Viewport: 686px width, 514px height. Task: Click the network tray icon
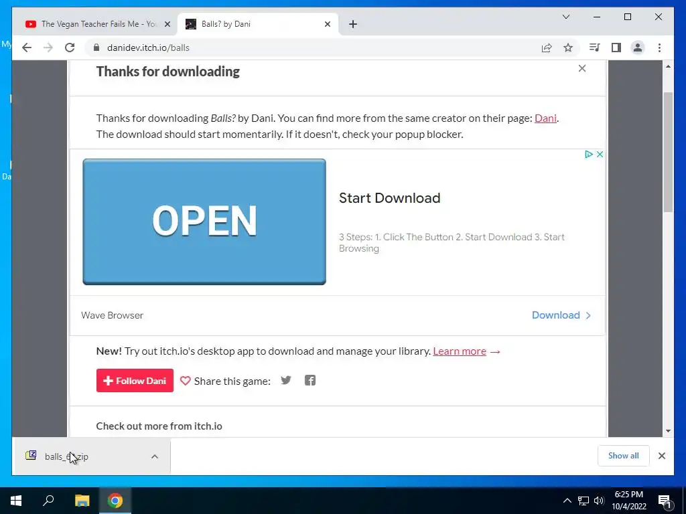point(584,501)
